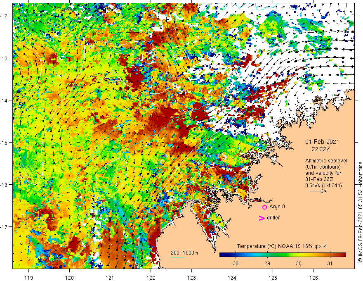Image resolution: width=363 pixels, height=281 pixels.
Task: Click the 30 value on the color scale
Action: [299, 263]
